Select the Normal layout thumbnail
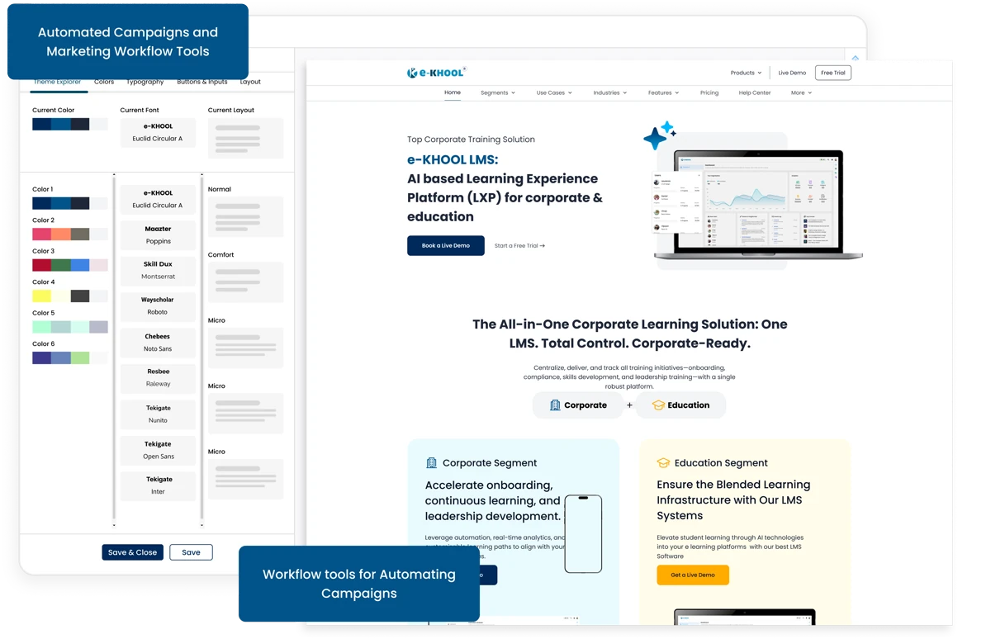This screenshot has height=639, width=991. [x=246, y=217]
